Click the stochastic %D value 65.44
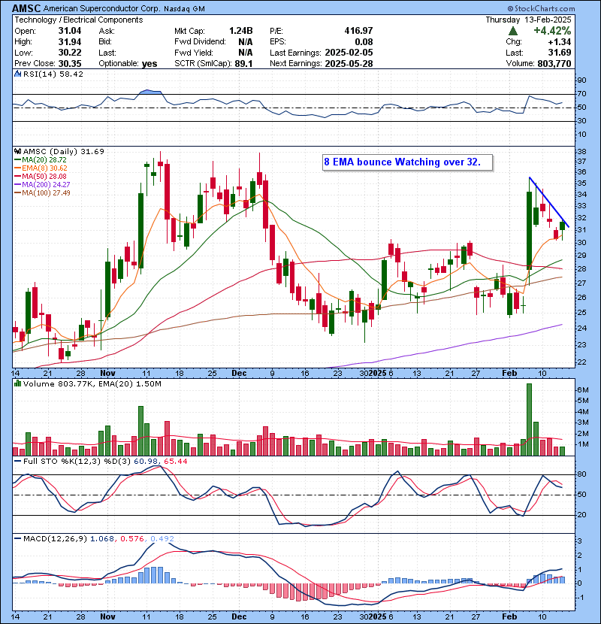The width and height of the screenshot is (601, 624). pos(175,462)
